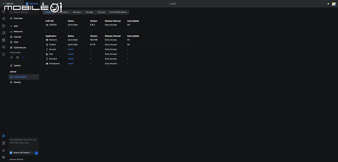Toggle the Share Site Details checkbox
Screen dimensions: 338x162
coord(11,153)
